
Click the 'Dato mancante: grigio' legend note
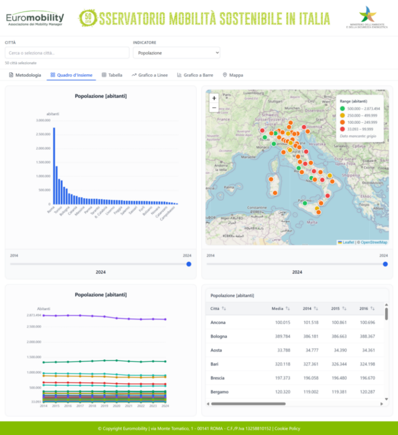(358, 136)
